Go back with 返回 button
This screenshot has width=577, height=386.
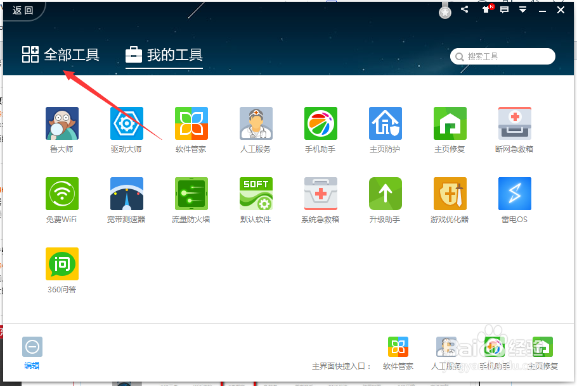coord(23,10)
